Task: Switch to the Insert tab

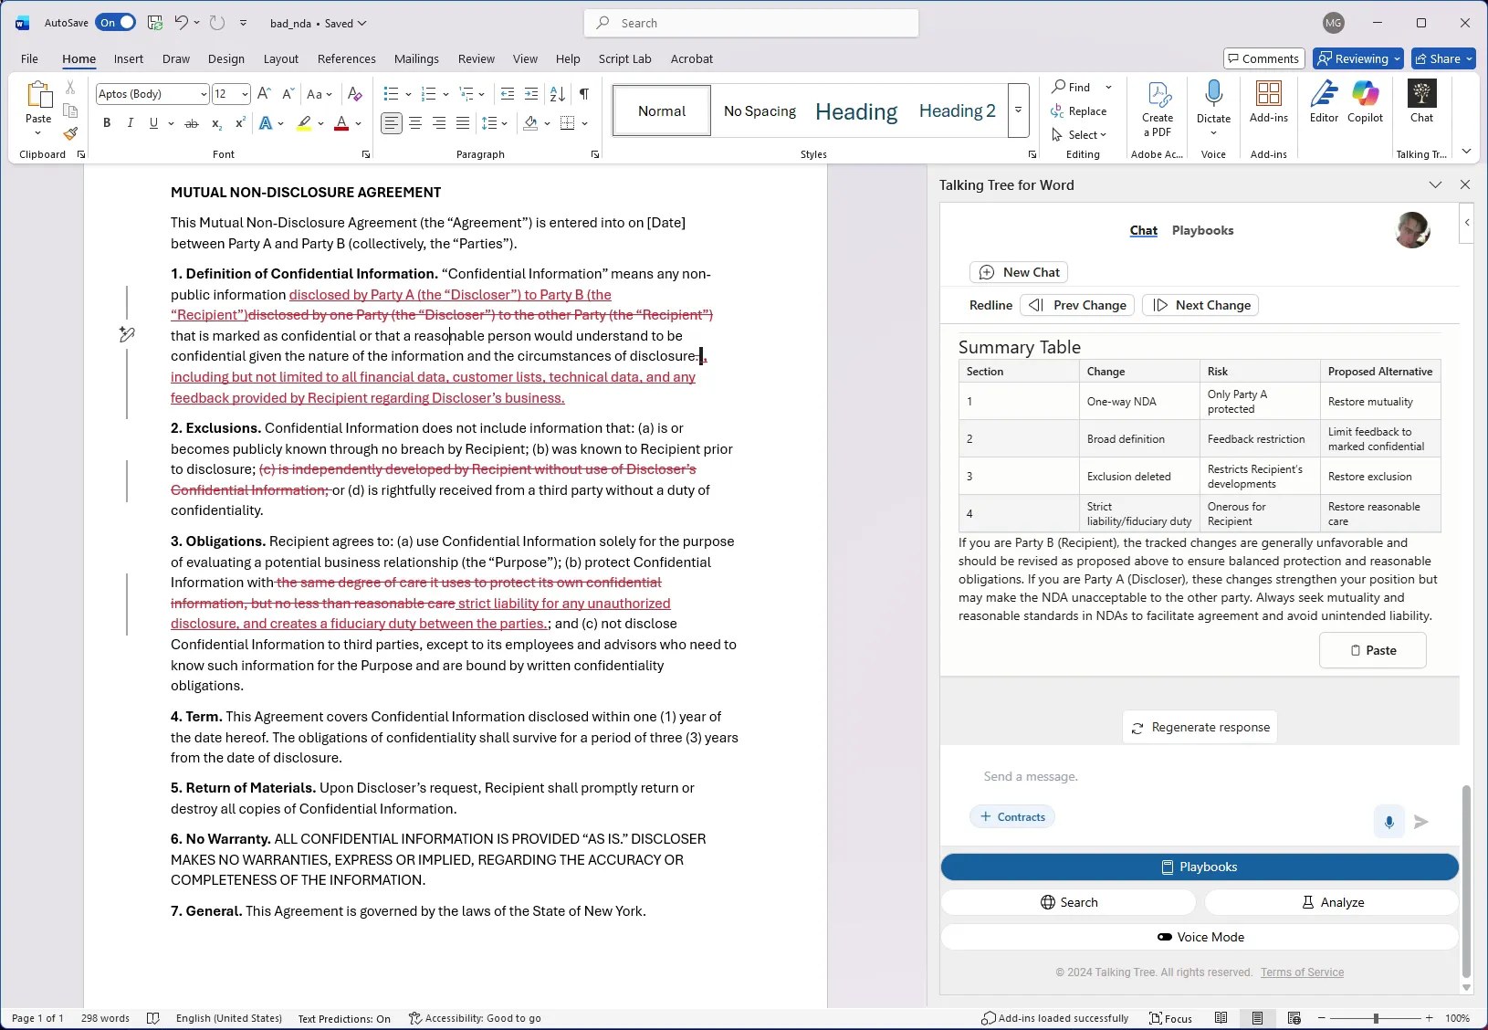Action: click(x=129, y=58)
